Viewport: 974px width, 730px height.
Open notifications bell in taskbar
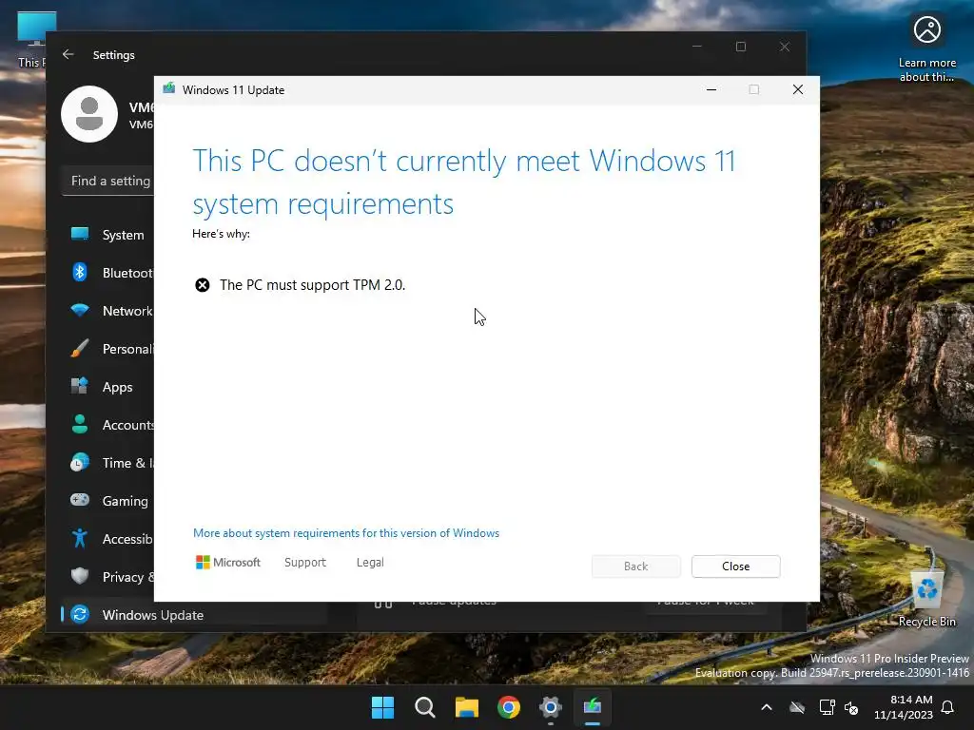(948, 707)
